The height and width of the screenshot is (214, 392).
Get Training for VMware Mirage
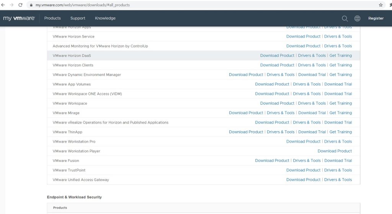[340, 113]
